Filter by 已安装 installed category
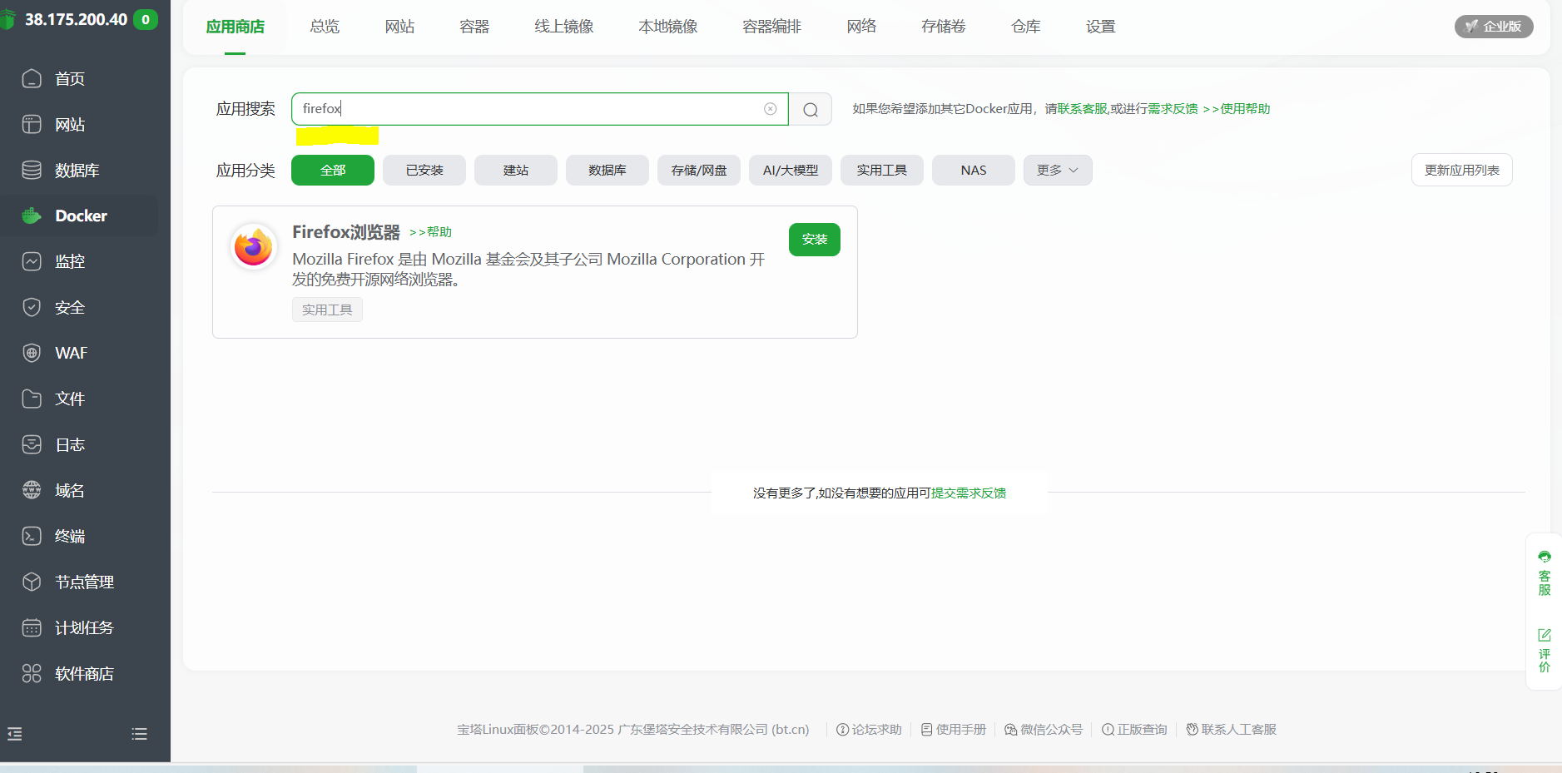 coord(424,170)
